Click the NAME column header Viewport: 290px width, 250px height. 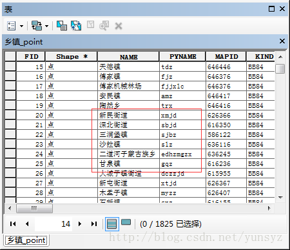coord(128,57)
